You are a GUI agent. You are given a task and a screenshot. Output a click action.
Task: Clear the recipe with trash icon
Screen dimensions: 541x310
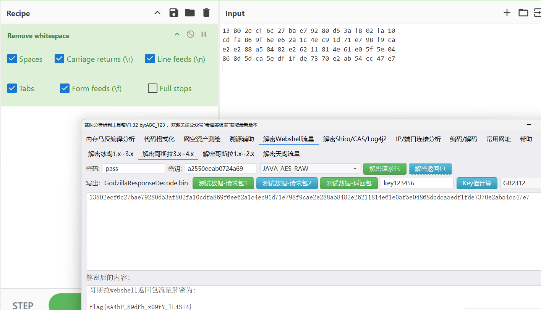tap(206, 13)
